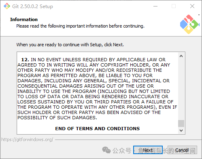Click the license text scrollbar thumb
Viewport: 202px width, 159px height.
[181, 123]
